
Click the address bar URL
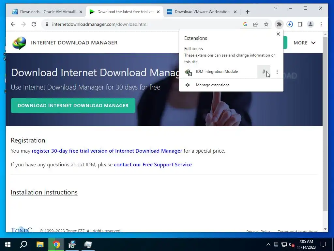pos(100,24)
